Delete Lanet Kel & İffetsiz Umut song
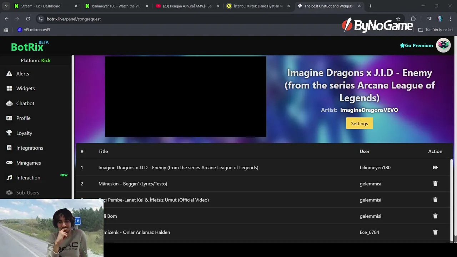This screenshot has height=257, width=457. point(435,200)
